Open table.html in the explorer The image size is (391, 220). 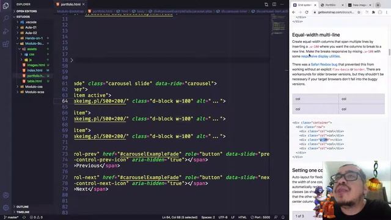click(34, 81)
